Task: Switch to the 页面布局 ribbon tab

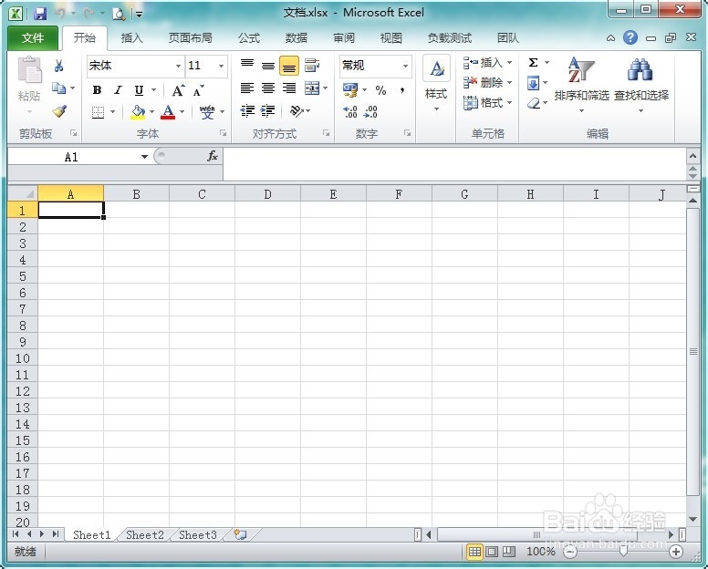Action: click(190, 38)
